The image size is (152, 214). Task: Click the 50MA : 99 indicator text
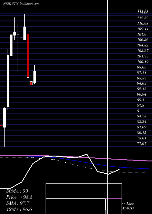[17, 191]
